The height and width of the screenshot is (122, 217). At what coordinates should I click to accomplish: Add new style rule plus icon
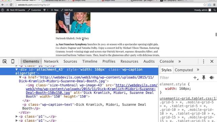click(x=196, y=78)
